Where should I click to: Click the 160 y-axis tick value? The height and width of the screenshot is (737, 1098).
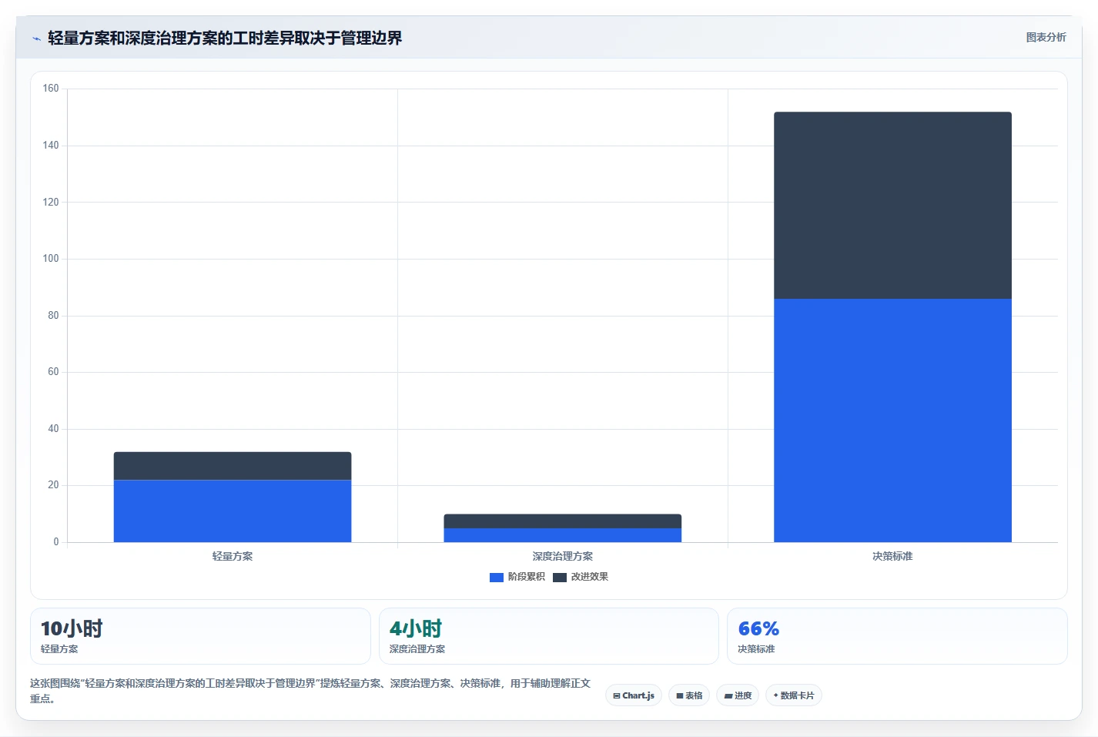click(51, 89)
